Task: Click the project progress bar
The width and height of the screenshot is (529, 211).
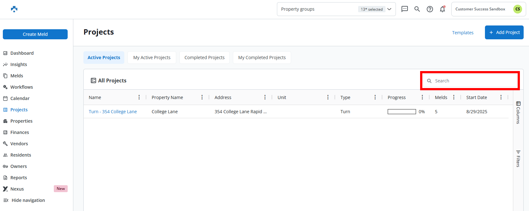Action: pos(402,112)
